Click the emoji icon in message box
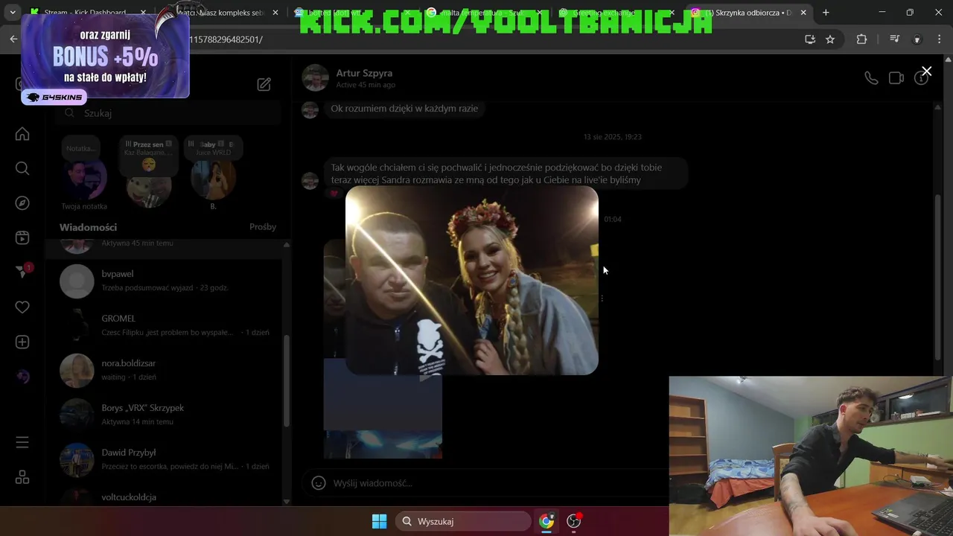This screenshot has height=536, width=953. 319,482
